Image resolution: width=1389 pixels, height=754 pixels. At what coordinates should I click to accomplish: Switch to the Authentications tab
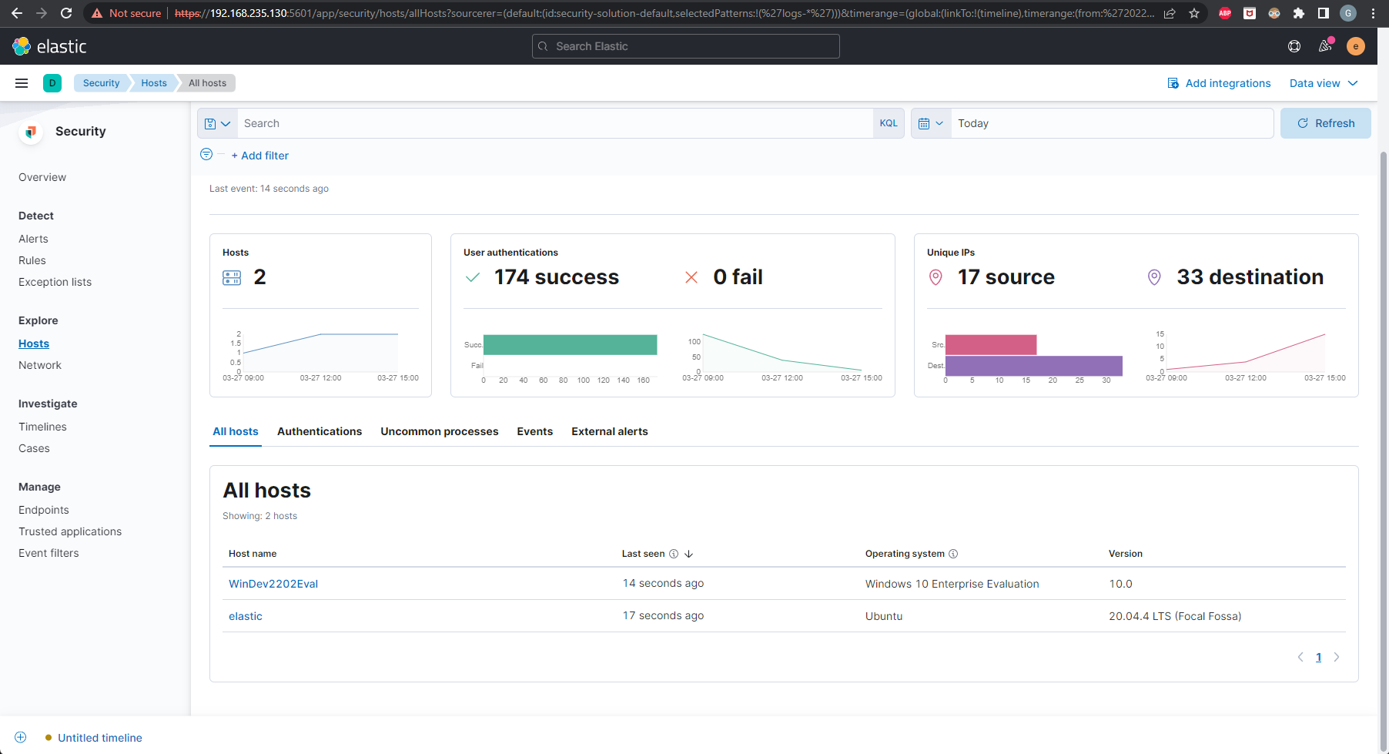click(320, 431)
